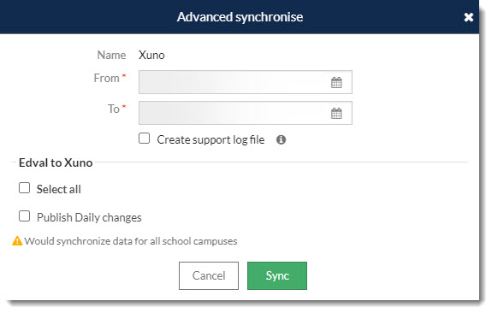Click the Edval to Xuno section heading
This screenshot has width=492, height=313.
pos(56,162)
